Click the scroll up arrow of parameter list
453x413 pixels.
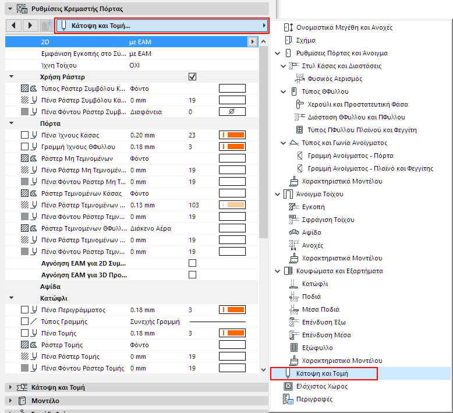pyautogui.click(x=263, y=41)
